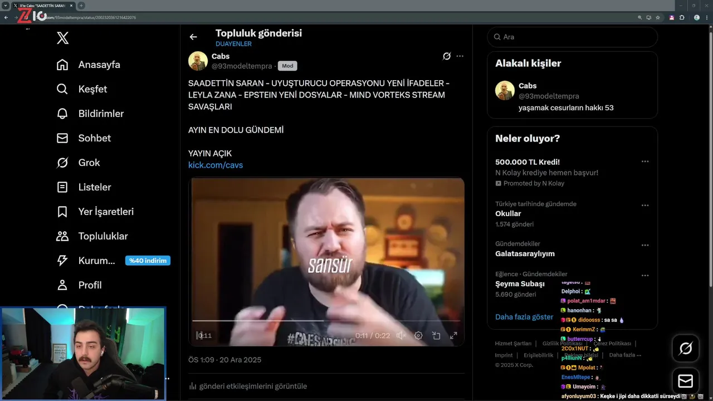Open Listeler icon in sidebar

tap(62, 187)
